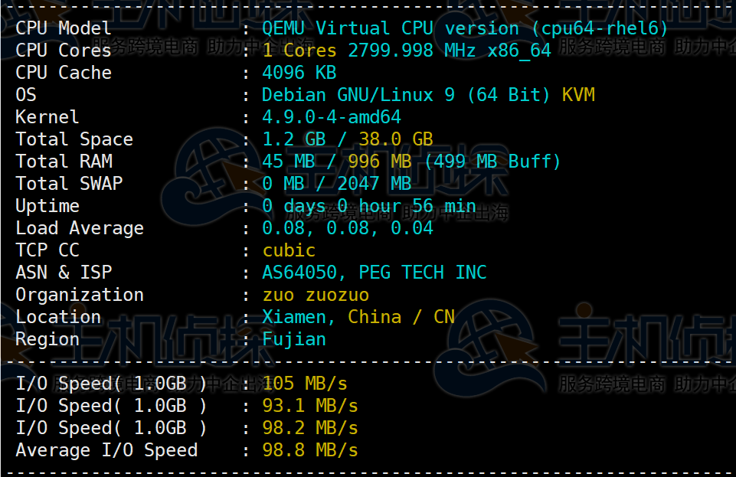736x477 pixels.
Task: Select the 93.1 MB/s I/O speed
Action: pos(310,406)
